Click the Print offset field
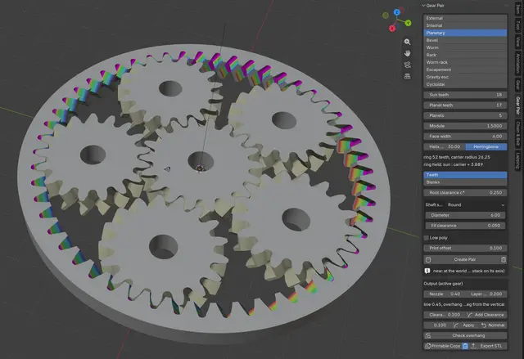Image resolution: width=524 pixels, height=359 pixels. click(x=465, y=249)
